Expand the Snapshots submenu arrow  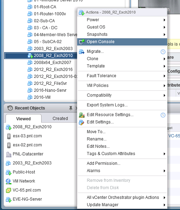[x=164, y=34]
